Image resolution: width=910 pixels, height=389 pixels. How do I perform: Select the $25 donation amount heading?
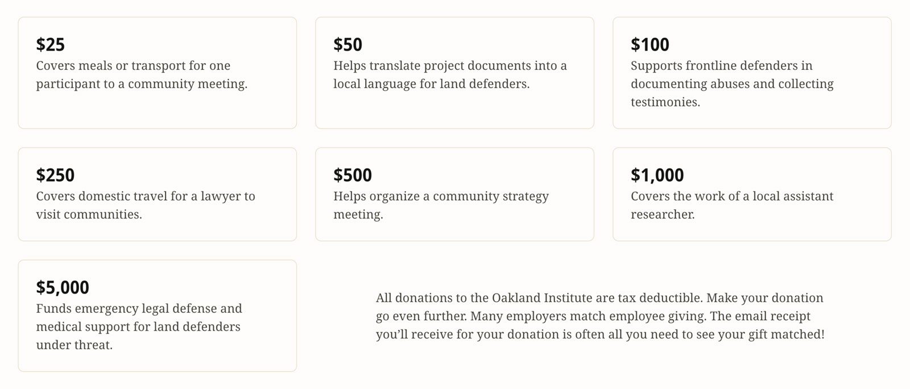click(50, 44)
